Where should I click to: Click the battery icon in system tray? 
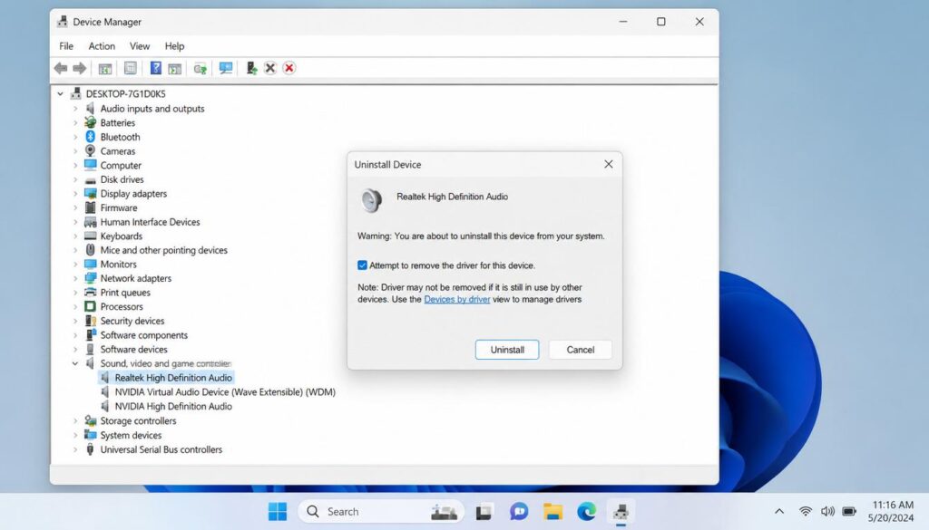coord(849,511)
